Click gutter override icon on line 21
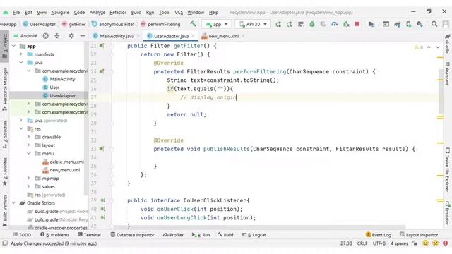452x254 pixels. point(102,46)
